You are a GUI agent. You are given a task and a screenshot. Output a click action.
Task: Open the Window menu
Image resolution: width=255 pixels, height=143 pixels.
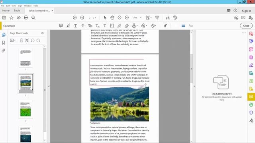coord(27,6)
